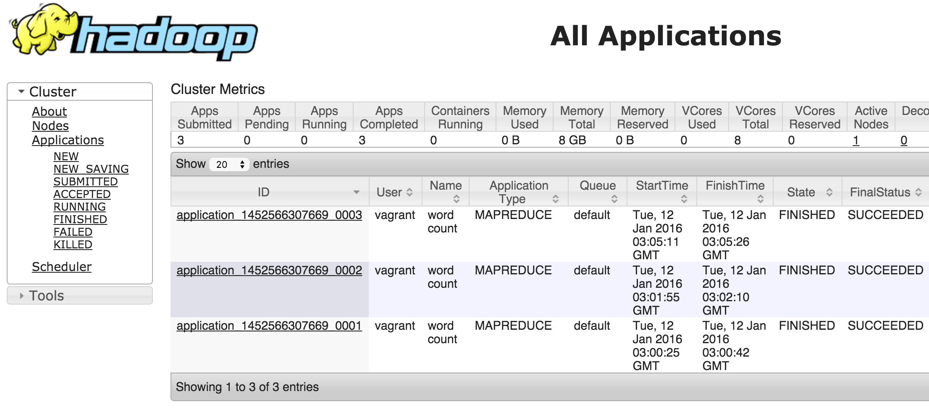
Task: Click MAPREDUCE type of application 0001
Action: click(x=513, y=326)
